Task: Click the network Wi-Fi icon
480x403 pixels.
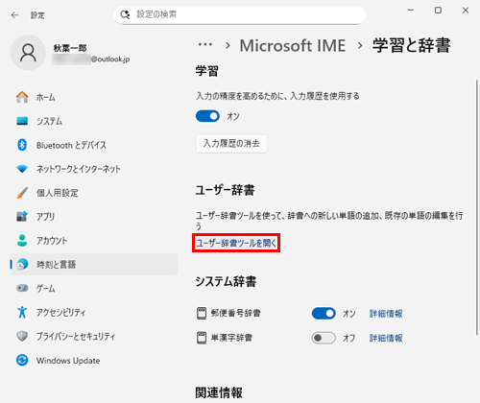Action: coord(22,169)
